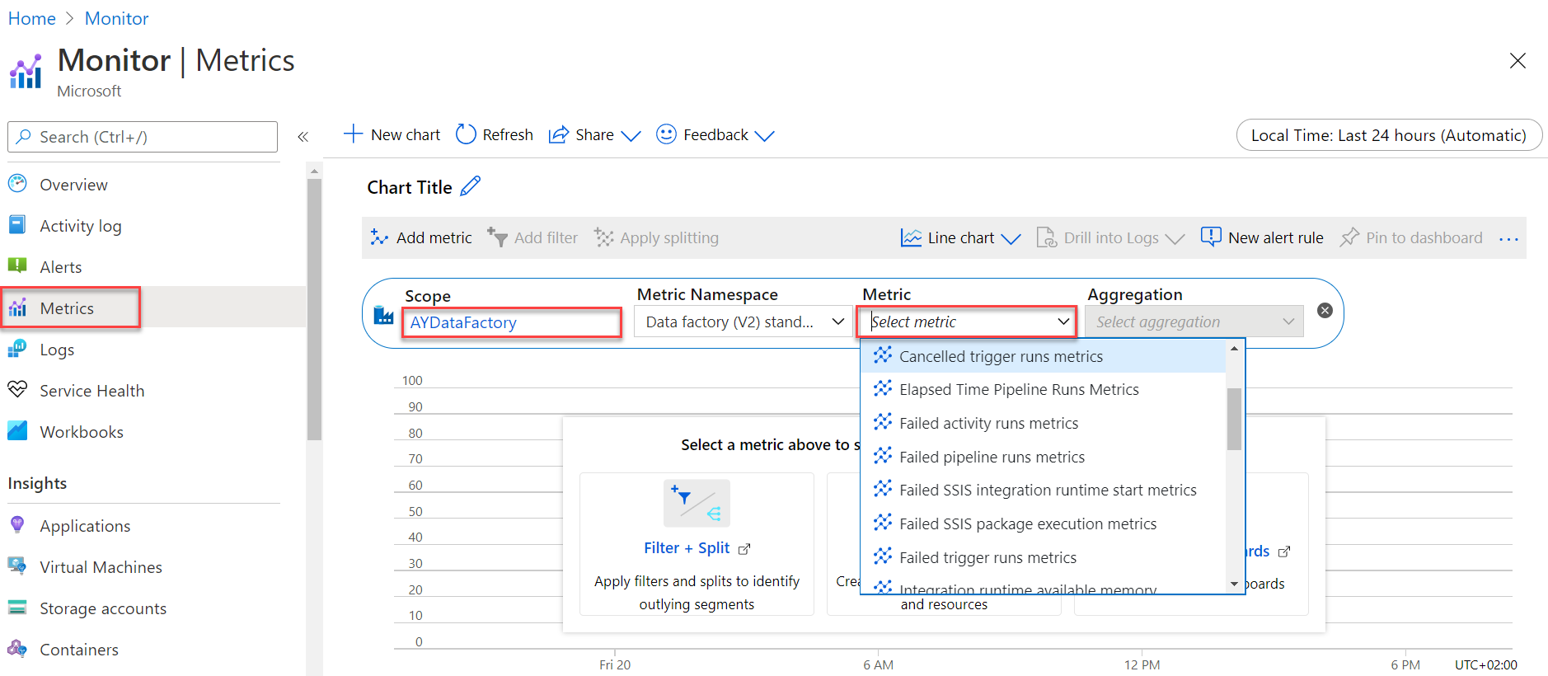Open Activity log in the sidebar

(x=80, y=226)
